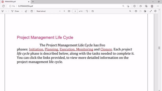
Task: Follow the Initiation link
Action: (x=36, y=49)
